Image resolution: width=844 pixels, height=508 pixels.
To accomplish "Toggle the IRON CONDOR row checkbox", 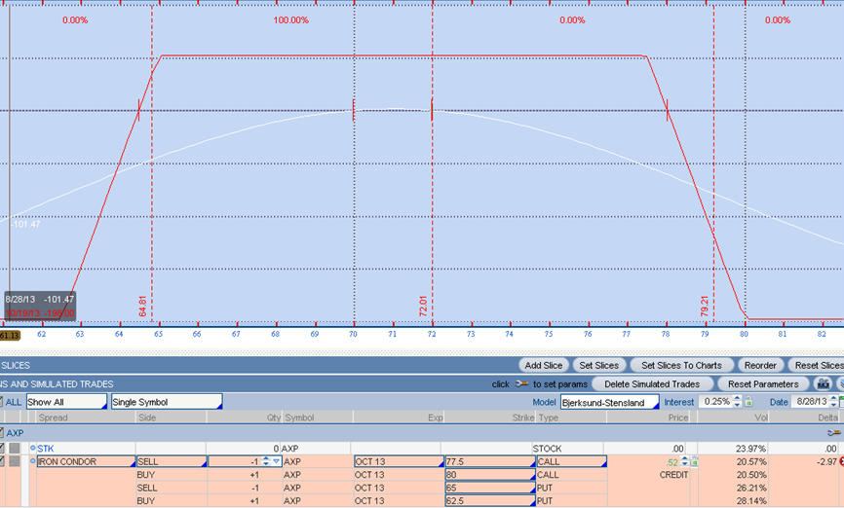I will [3, 461].
